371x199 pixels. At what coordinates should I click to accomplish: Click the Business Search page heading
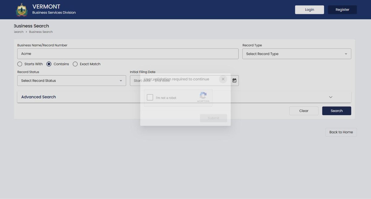[31, 26]
